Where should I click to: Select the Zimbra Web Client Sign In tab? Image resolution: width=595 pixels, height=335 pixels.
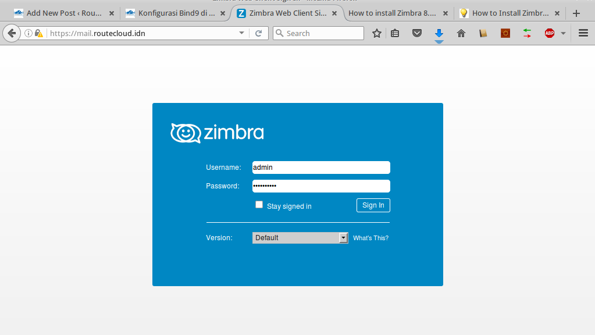[287, 13]
